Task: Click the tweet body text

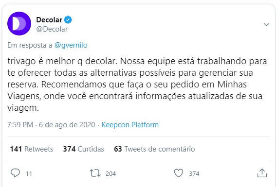Action: click(137, 85)
